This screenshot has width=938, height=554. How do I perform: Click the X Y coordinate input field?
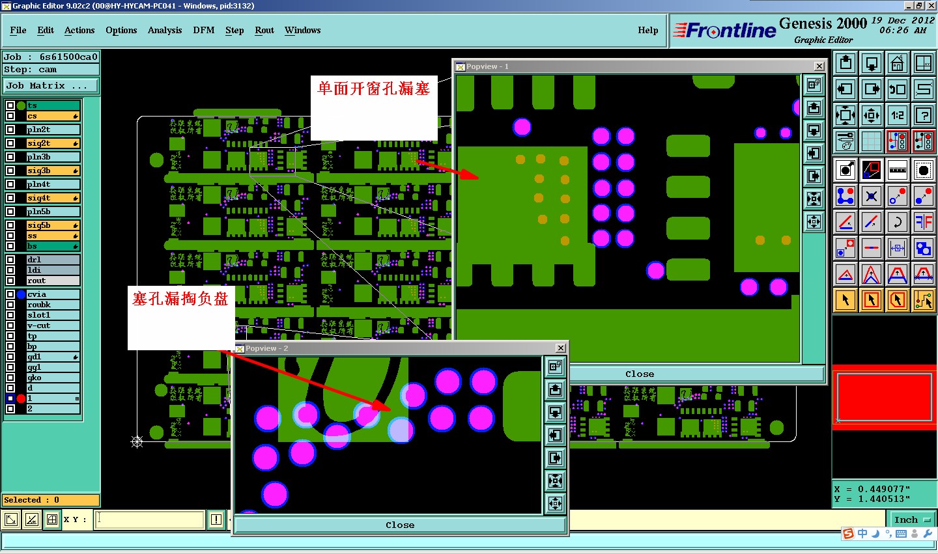150,519
